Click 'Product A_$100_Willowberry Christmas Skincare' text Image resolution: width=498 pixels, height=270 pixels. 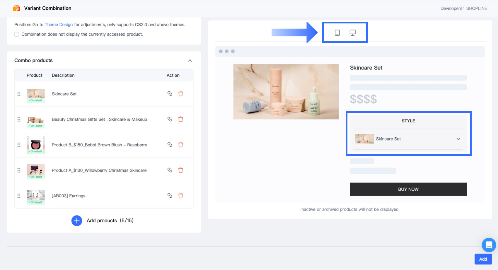[99, 170]
